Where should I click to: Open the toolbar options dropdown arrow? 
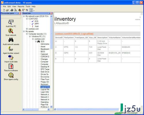(34, 11)
